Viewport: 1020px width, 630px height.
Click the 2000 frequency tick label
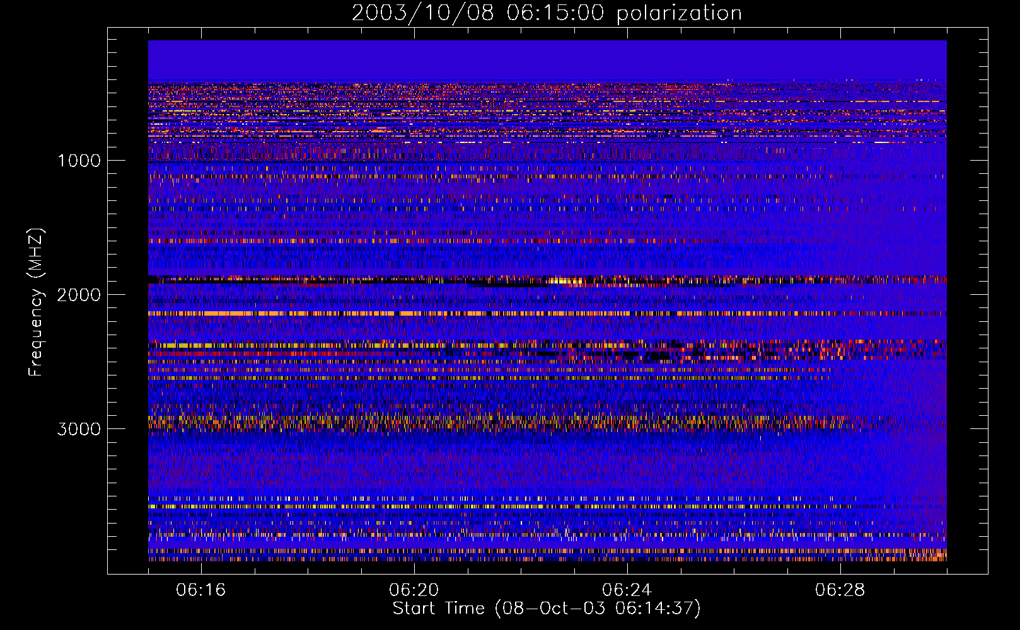click(x=79, y=295)
